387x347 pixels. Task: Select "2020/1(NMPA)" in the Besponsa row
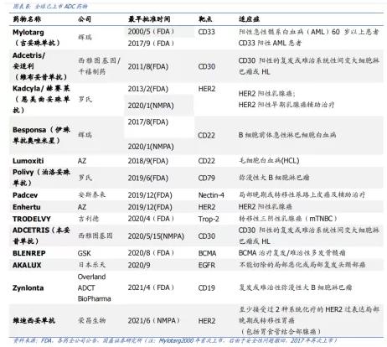[x=151, y=147]
